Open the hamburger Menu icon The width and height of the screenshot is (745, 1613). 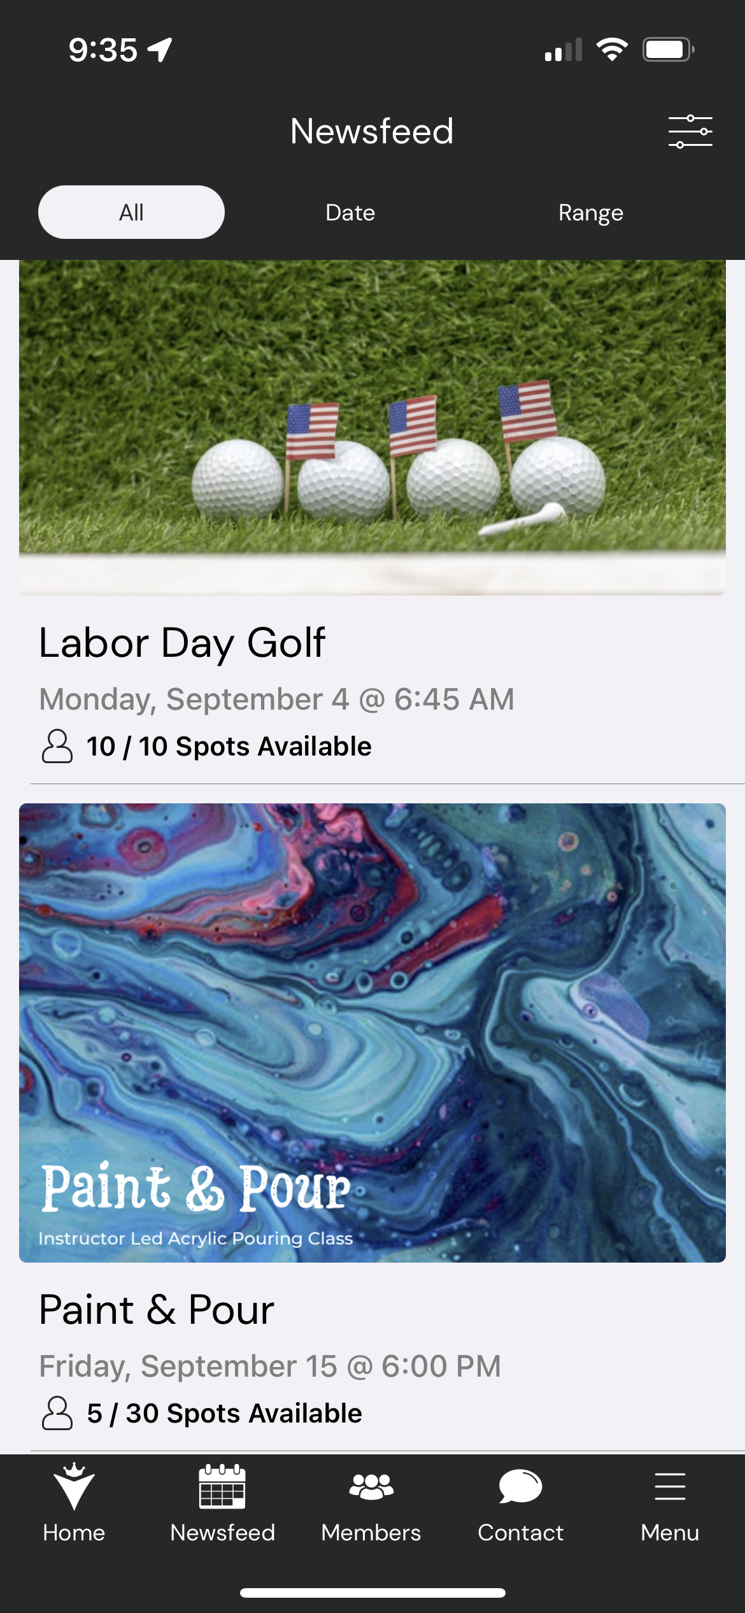tap(670, 1487)
